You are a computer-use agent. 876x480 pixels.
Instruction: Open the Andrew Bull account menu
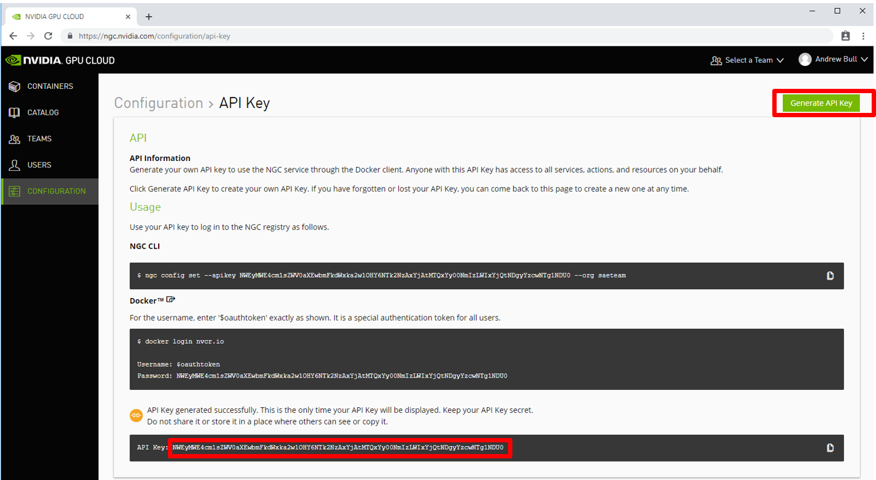[833, 59]
